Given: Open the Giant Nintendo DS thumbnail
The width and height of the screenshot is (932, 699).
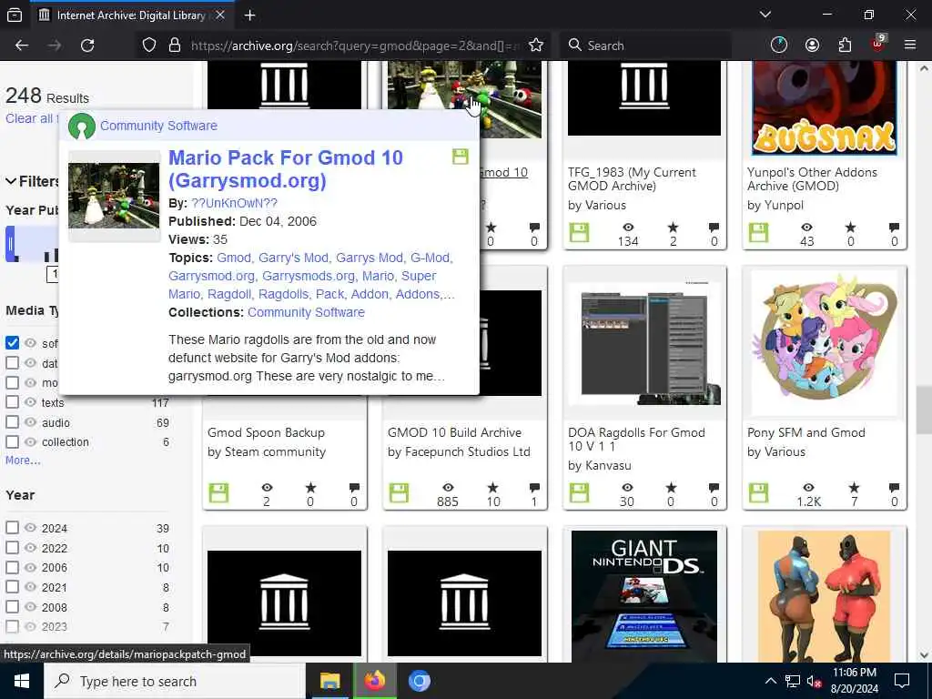Looking at the screenshot, I should [644, 596].
